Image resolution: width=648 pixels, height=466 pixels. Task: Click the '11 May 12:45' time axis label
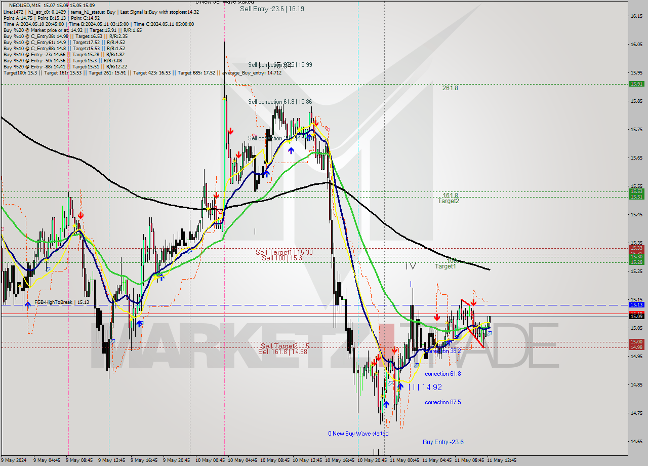(501, 460)
